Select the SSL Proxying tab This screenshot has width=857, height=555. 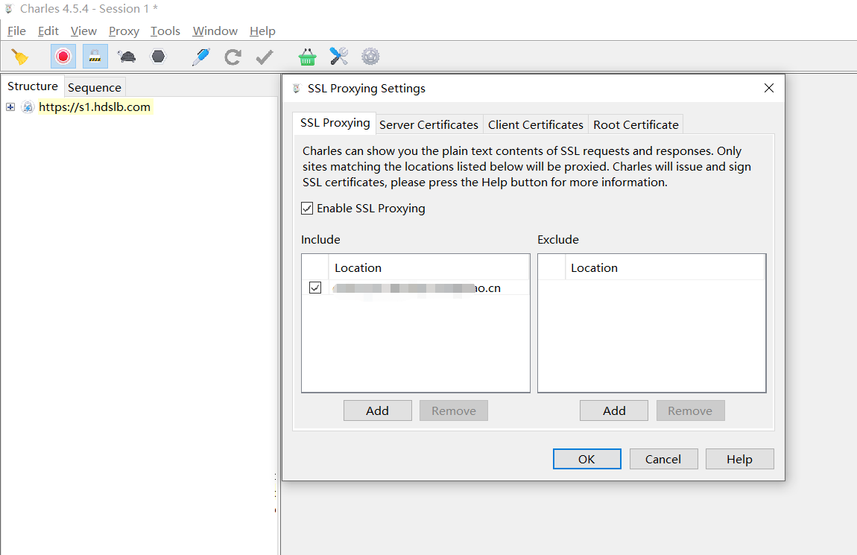click(335, 123)
